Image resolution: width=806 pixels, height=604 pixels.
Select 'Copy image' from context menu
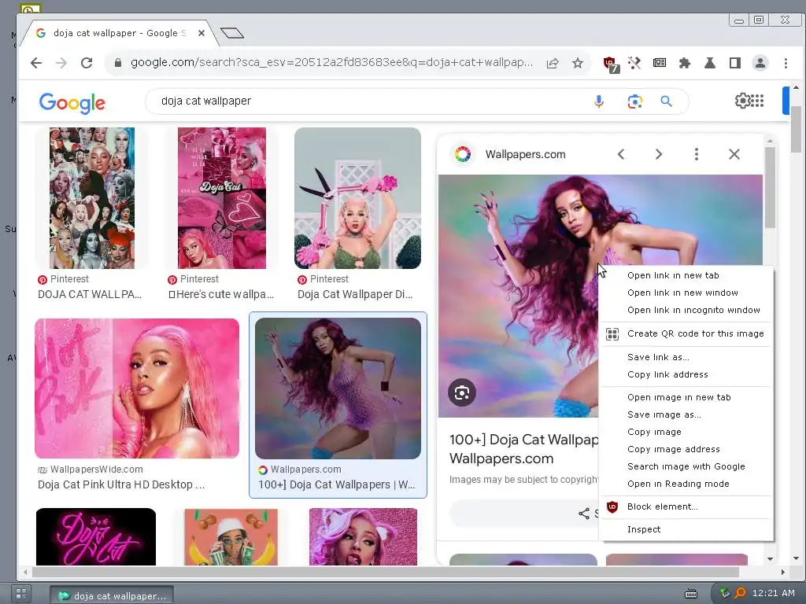pos(686,433)
